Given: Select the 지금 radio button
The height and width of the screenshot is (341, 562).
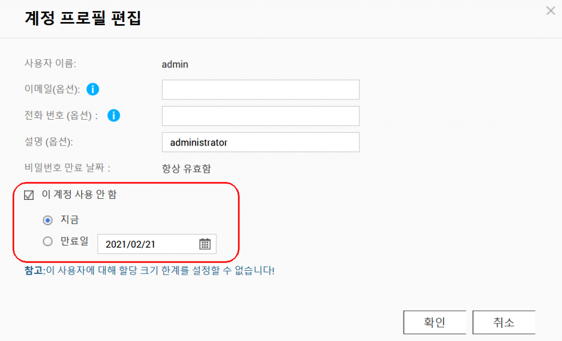Looking at the screenshot, I should 47,220.
